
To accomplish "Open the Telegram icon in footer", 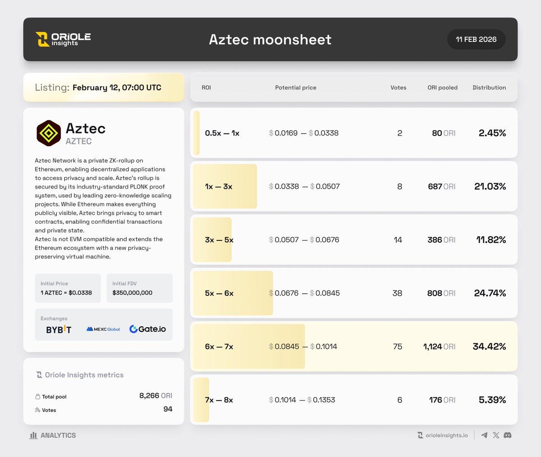I will click(x=484, y=435).
